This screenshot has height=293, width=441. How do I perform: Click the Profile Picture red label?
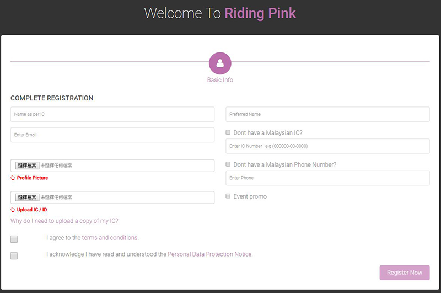[x=33, y=178]
